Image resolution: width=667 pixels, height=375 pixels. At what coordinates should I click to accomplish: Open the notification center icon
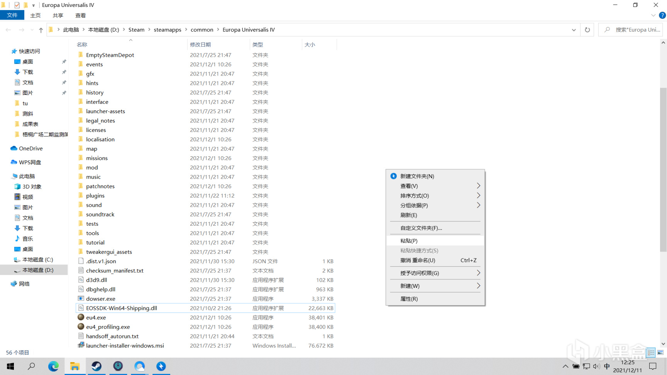(653, 366)
